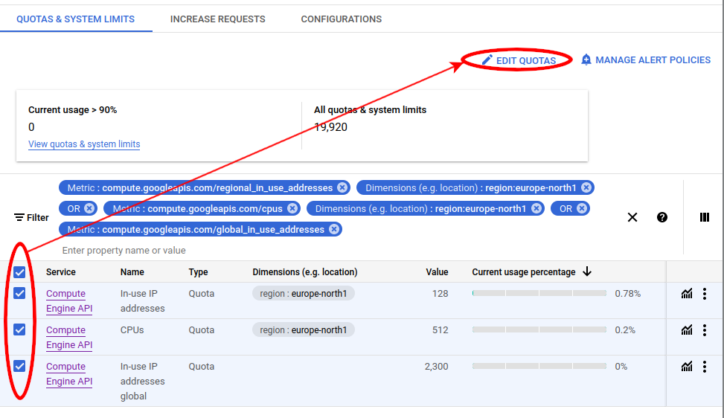Viewport: 724px width, 418px height.
Task: Toggle the select-all header checkbox
Action: [x=19, y=272]
